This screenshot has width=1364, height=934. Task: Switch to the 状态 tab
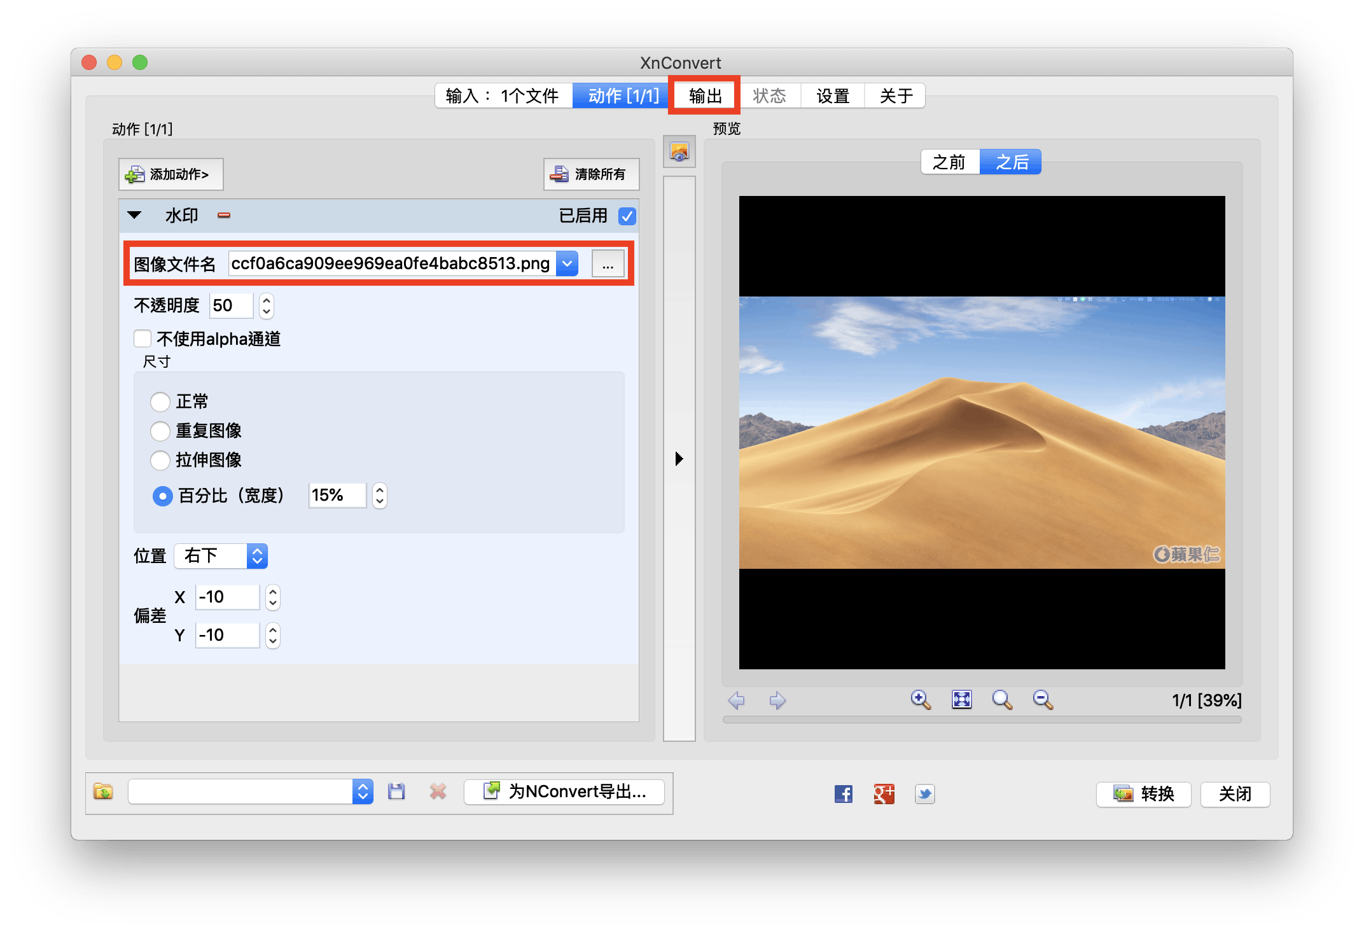pyautogui.click(x=769, y=96)
